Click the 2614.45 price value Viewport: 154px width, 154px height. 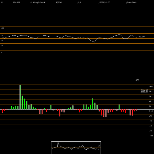pos(144,90)
